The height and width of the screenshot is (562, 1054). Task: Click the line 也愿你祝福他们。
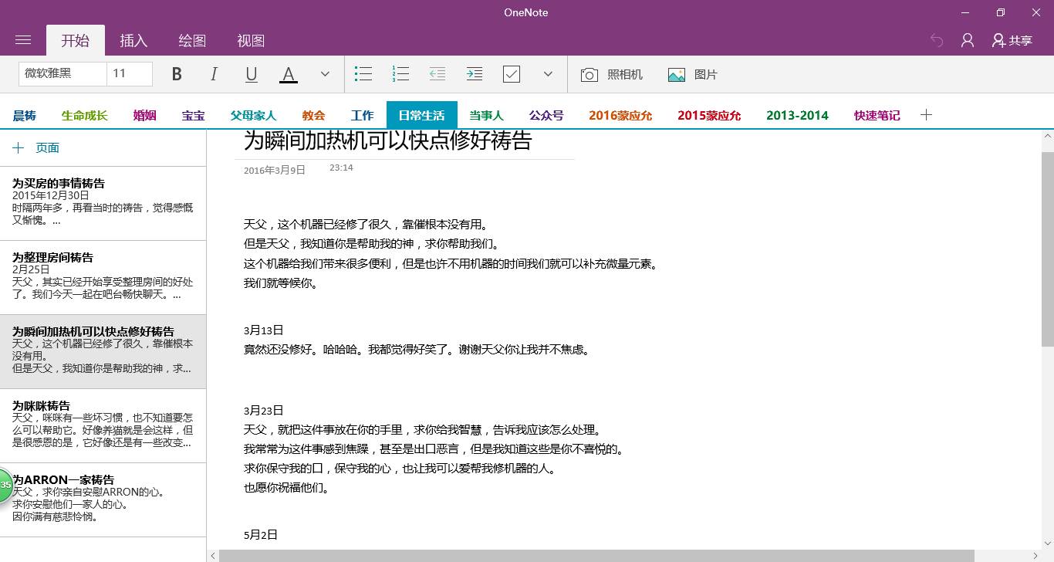click(x=287, y=487)
